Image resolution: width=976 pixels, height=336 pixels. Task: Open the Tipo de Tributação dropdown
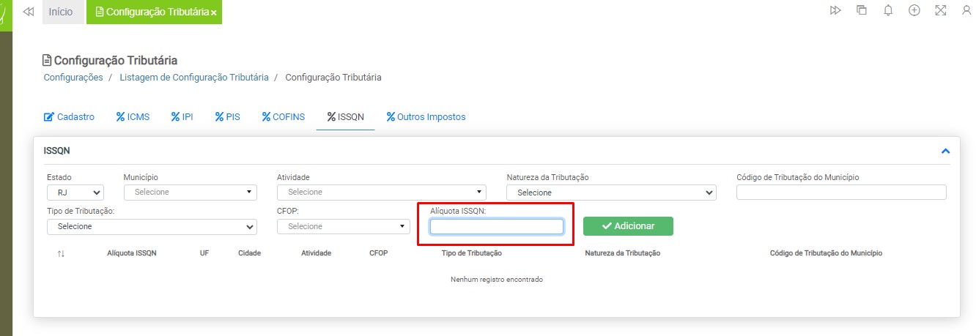(152, 227)
